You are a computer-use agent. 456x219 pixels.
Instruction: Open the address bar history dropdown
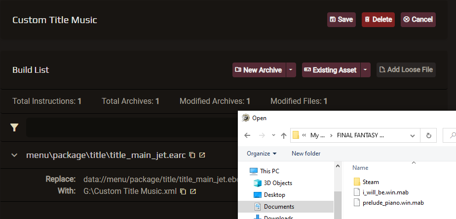pyautogui.click(x=413, y=135)
